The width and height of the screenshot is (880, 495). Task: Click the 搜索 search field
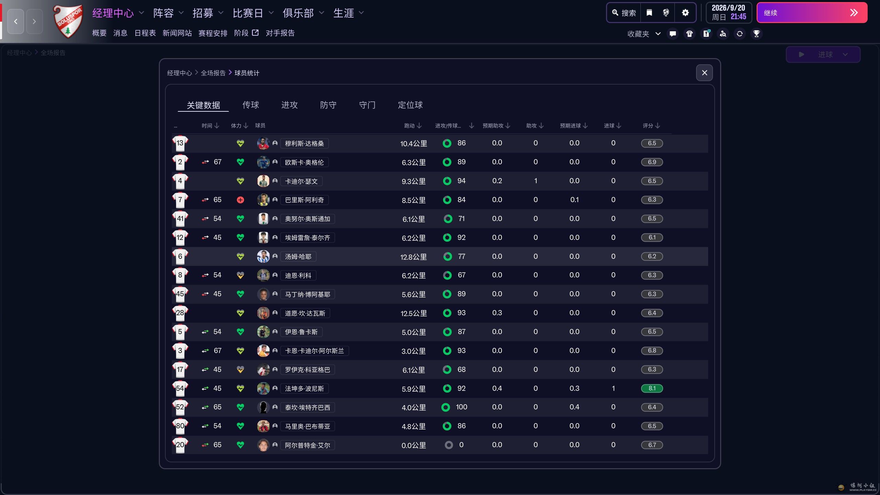[624, 13]
